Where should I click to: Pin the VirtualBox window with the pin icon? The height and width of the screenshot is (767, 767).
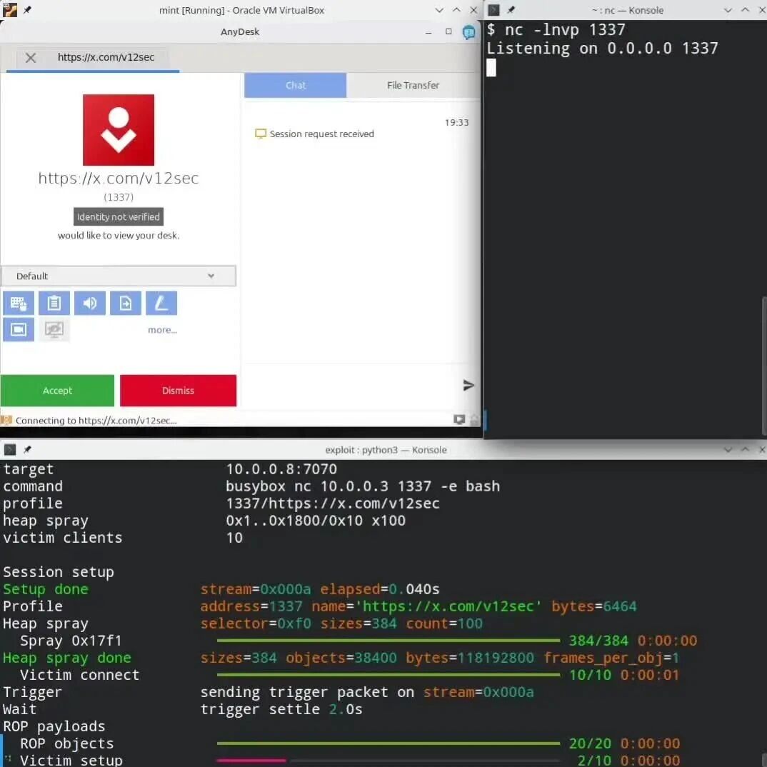[27, 10]
